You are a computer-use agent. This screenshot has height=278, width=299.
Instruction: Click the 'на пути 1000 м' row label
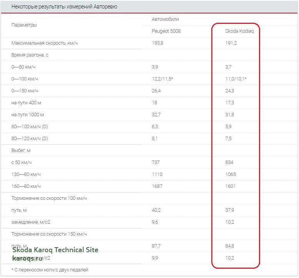point(28,115)
